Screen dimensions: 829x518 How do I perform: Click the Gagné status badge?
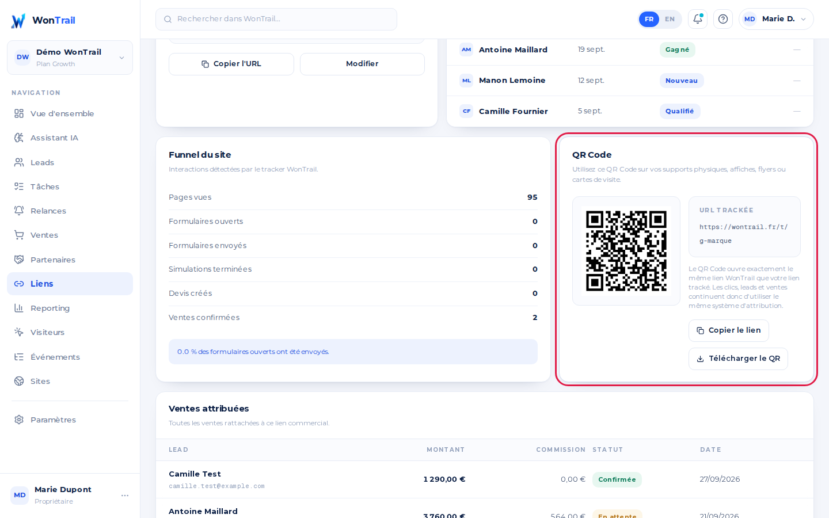click(677, 50)
